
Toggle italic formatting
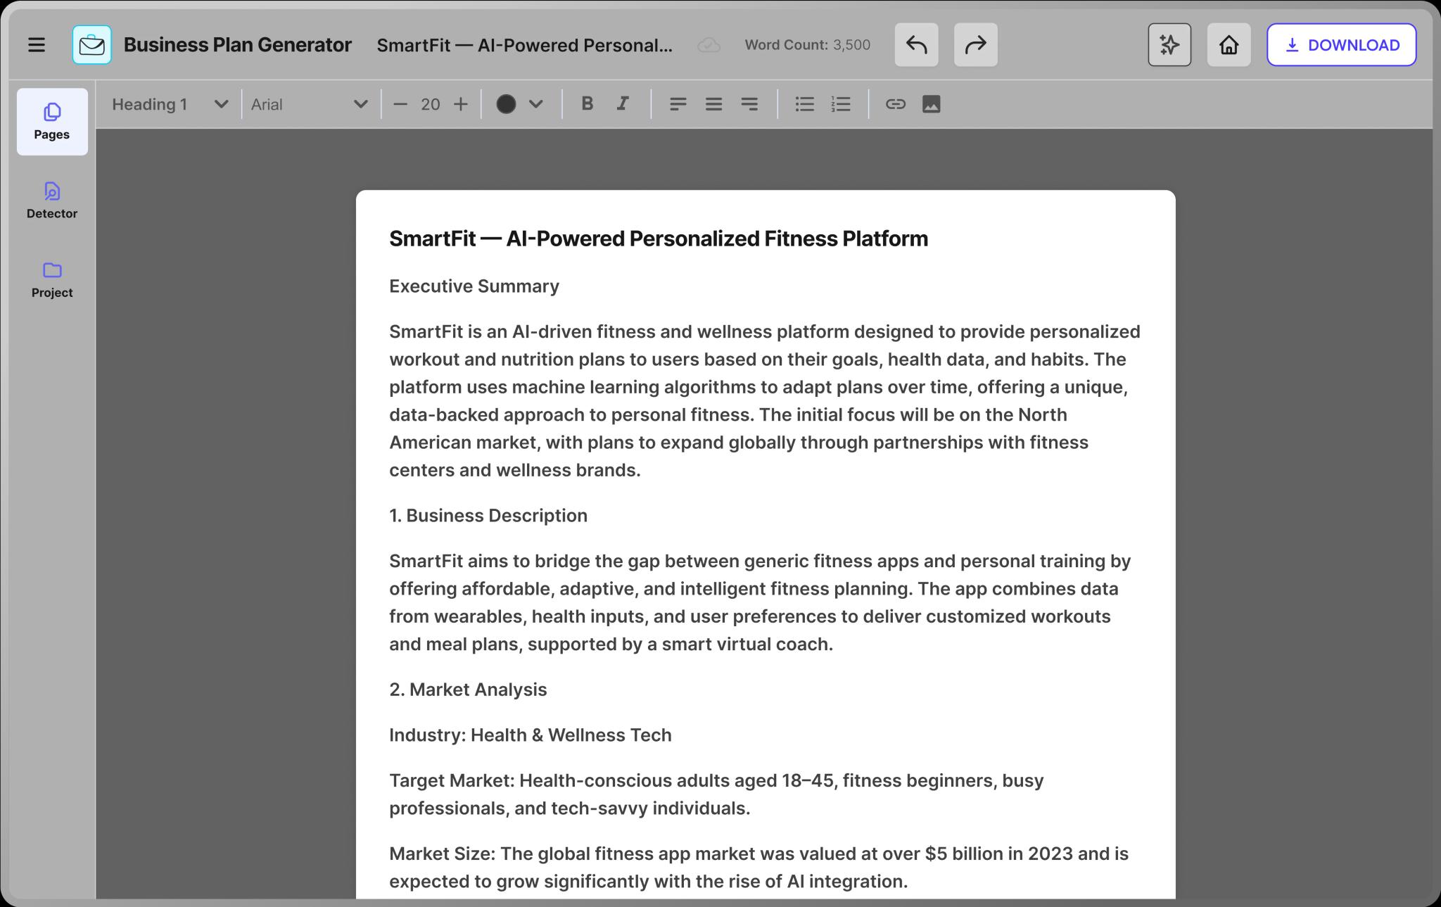[x=623, y=104]
